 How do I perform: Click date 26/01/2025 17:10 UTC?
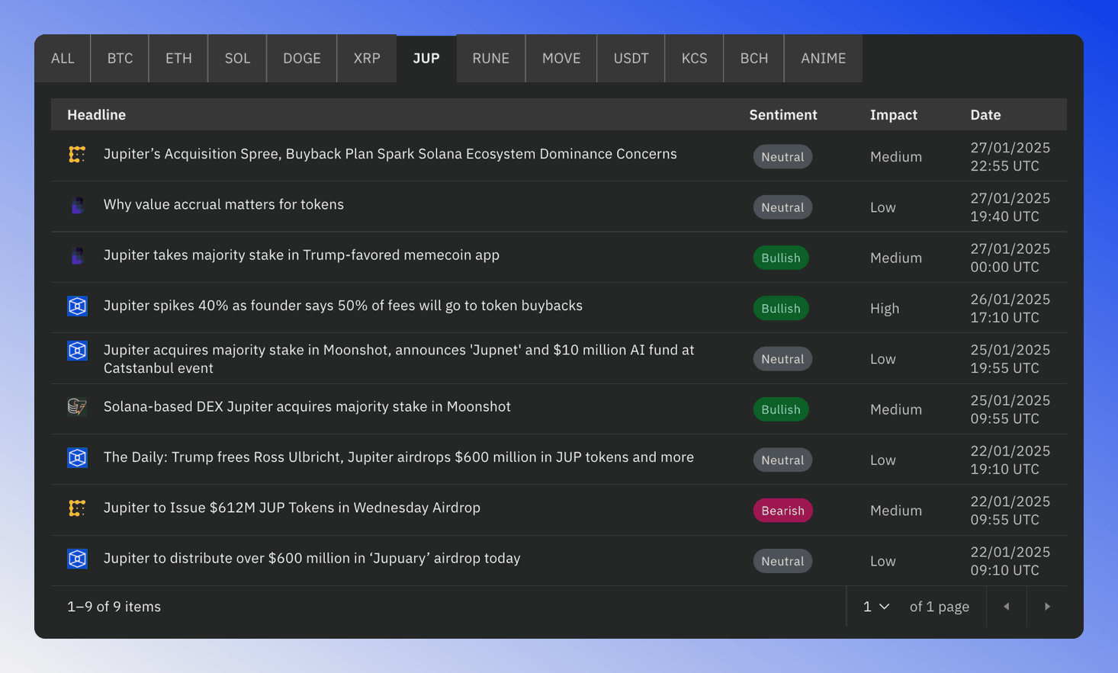coord(1010,309)
